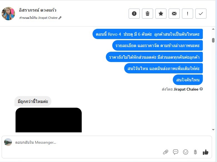
Task: Open the black image attachment in chat
Action: tap(49, 120)
